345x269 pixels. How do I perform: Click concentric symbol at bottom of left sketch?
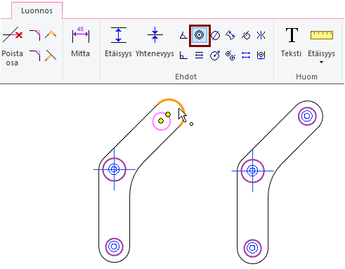click(114, 247)
